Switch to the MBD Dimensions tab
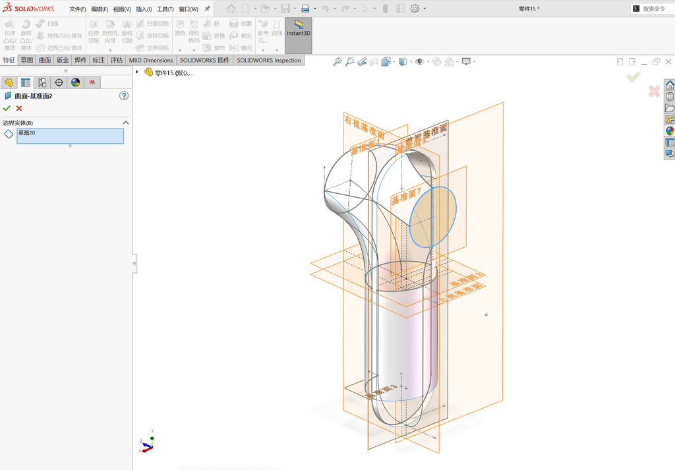Screen dimensions: 675x470 pos(151,60)
